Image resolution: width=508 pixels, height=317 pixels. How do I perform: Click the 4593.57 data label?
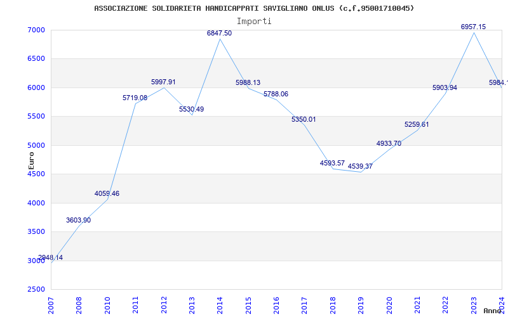coord(332,163)
